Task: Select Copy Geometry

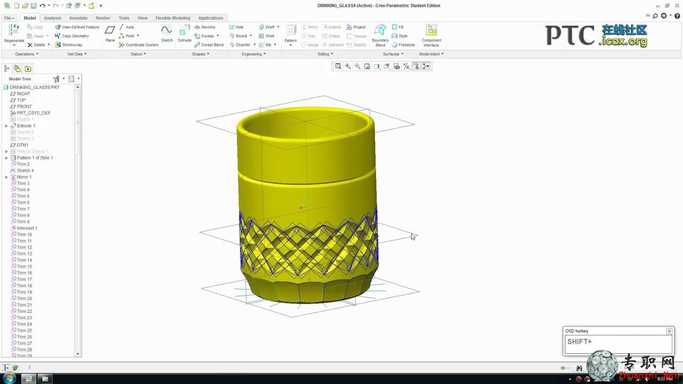Action: coord(72,36)
